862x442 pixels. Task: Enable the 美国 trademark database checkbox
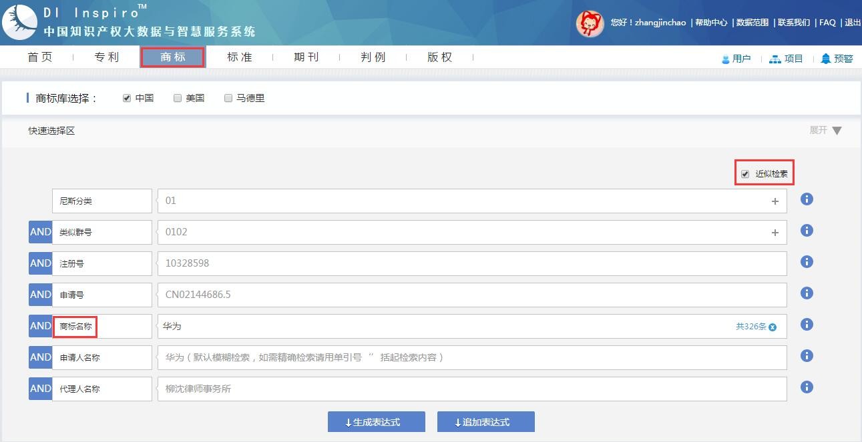[178, 98]
